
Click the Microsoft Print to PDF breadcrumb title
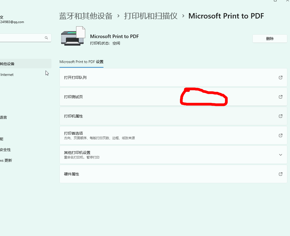(226, 16)
